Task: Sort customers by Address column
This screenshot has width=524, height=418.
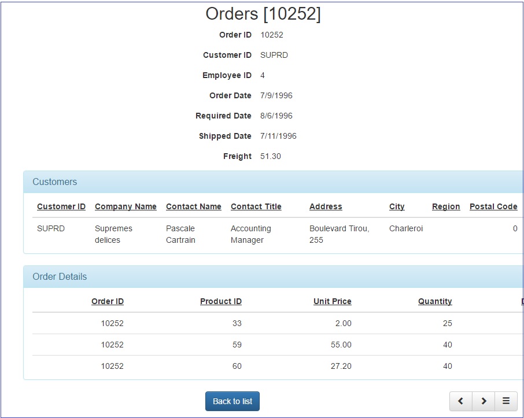Action: pos(325,206)
